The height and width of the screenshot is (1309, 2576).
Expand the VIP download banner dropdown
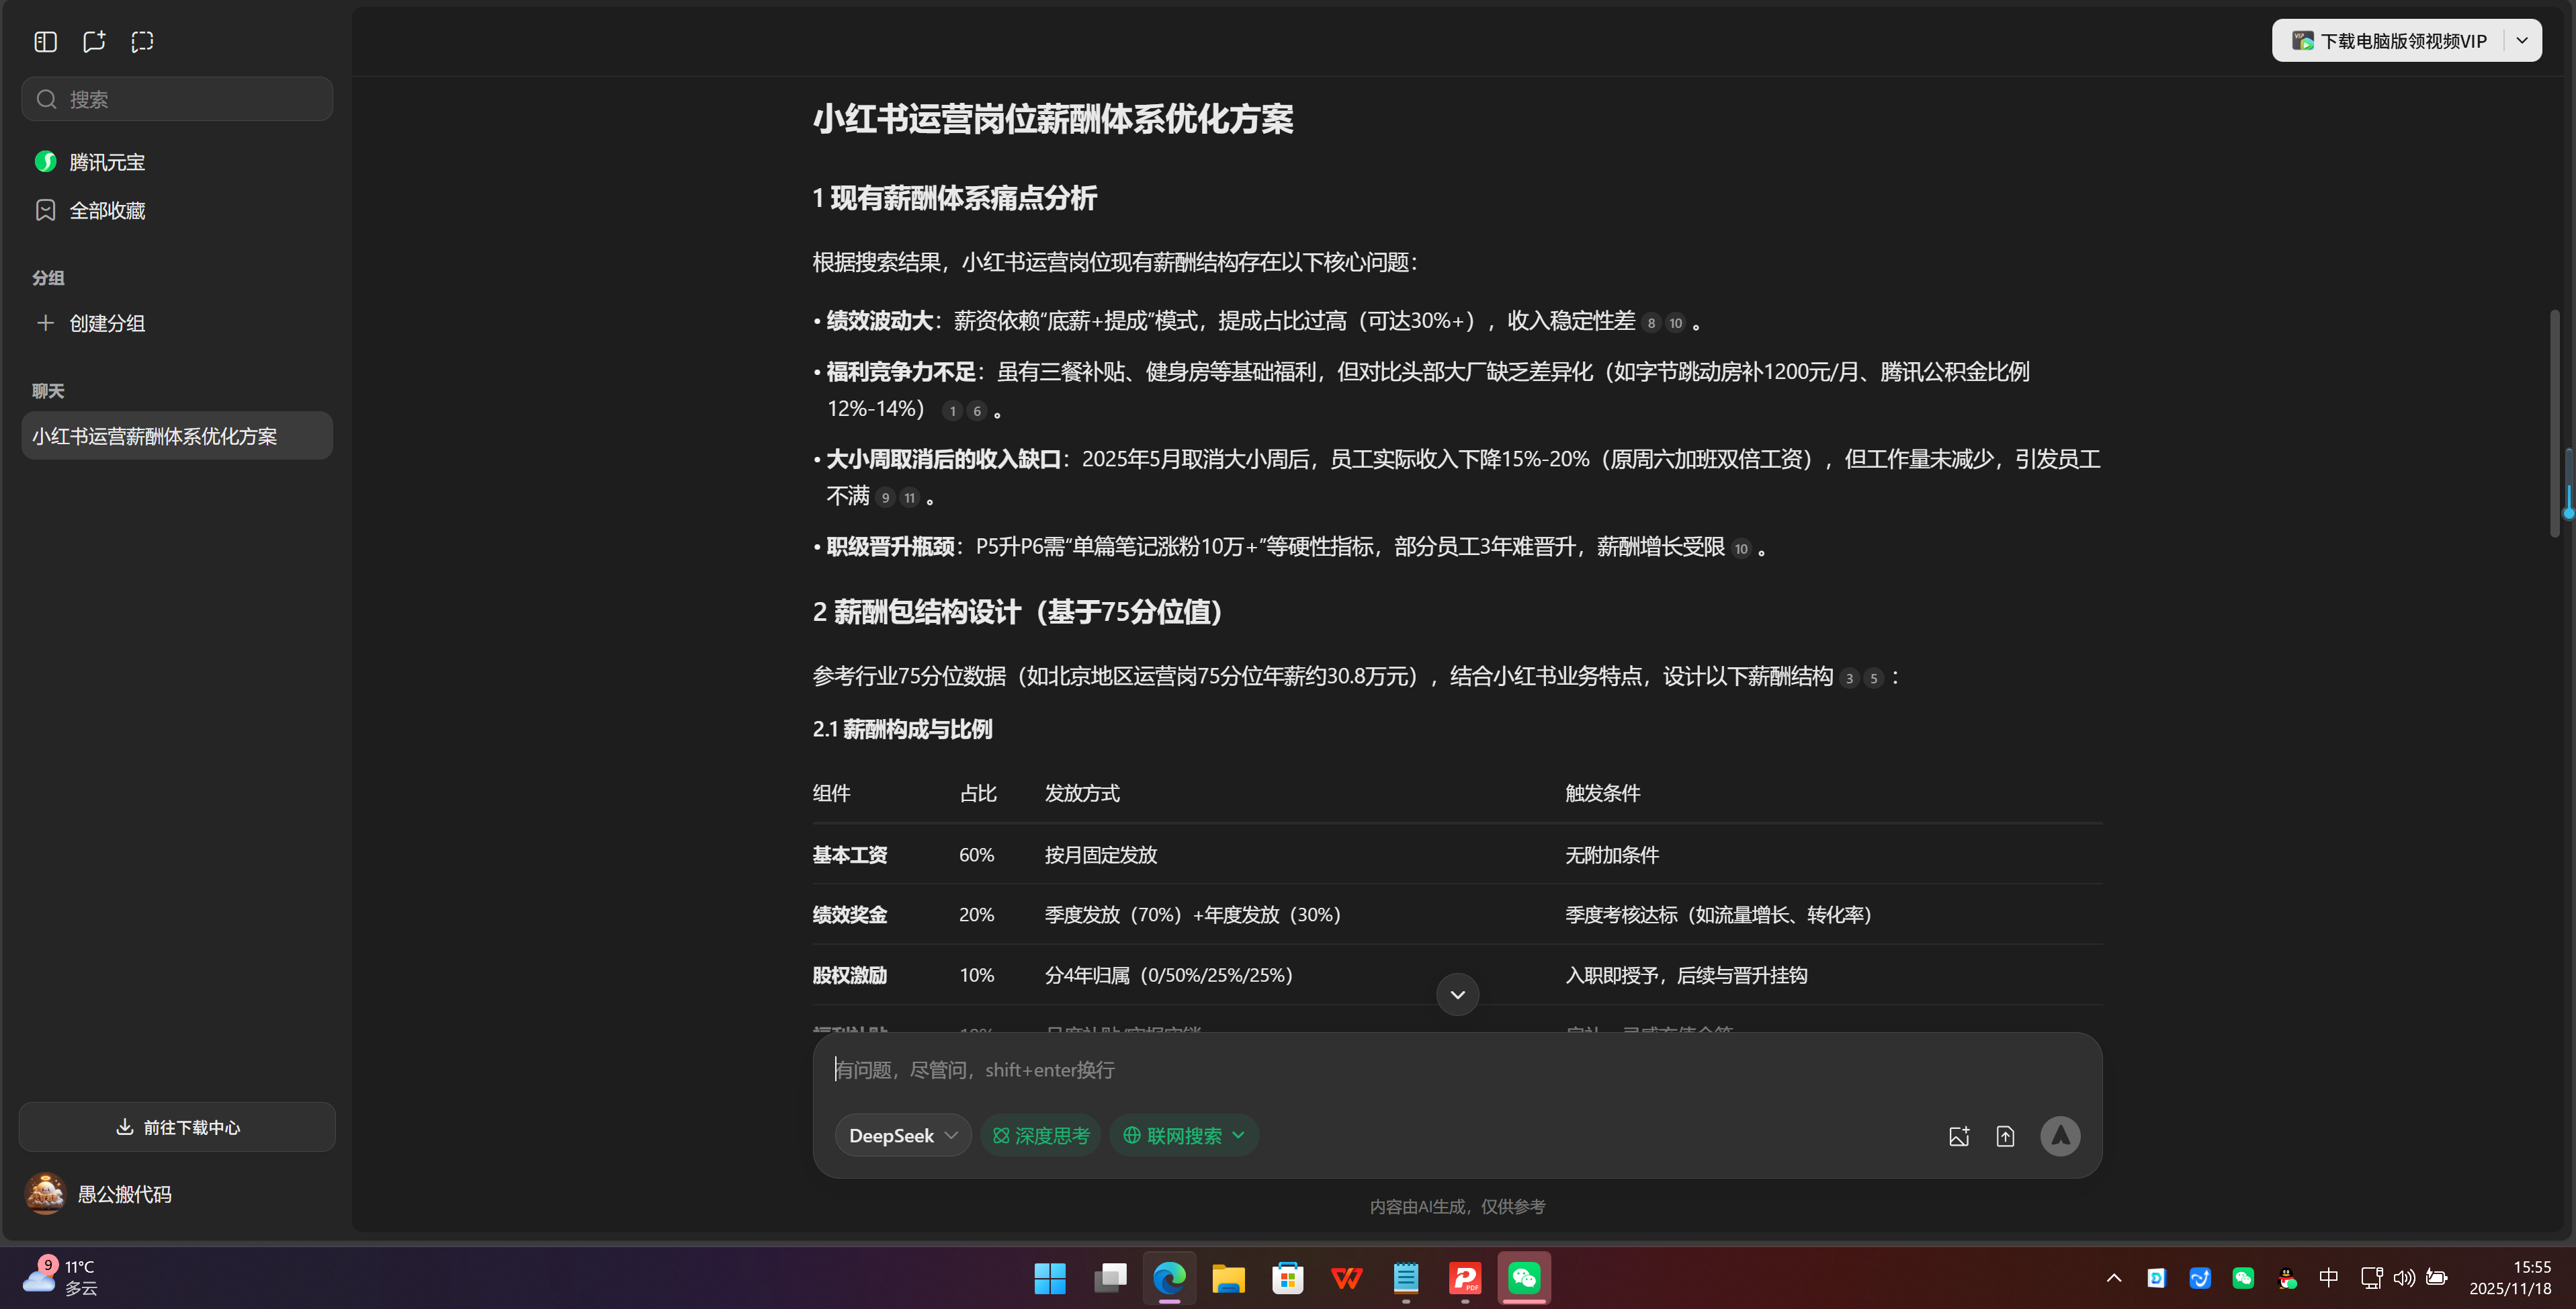coord(2522,40)
